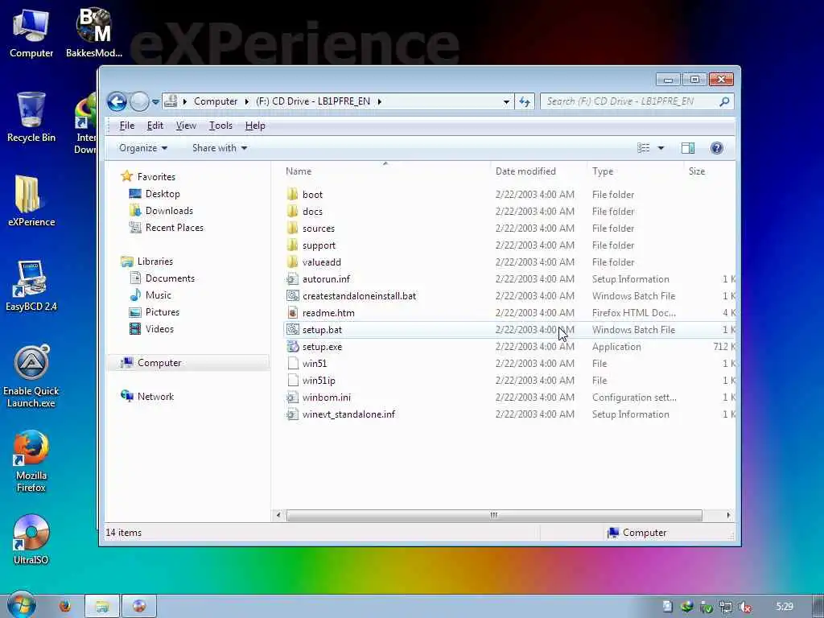The height and width of the screenshot is (618, 824).
Task: Select EasyBCD 2.4 desktop shortcut
Action: (31, 286)
